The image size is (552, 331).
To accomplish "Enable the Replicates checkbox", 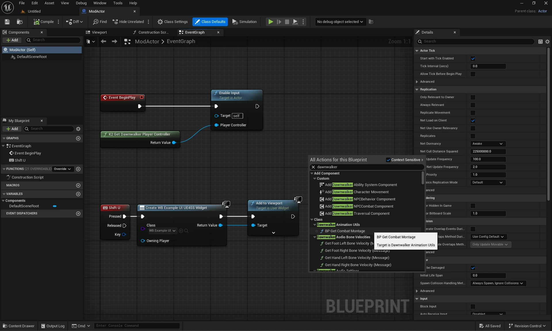I will coord(473,136).
